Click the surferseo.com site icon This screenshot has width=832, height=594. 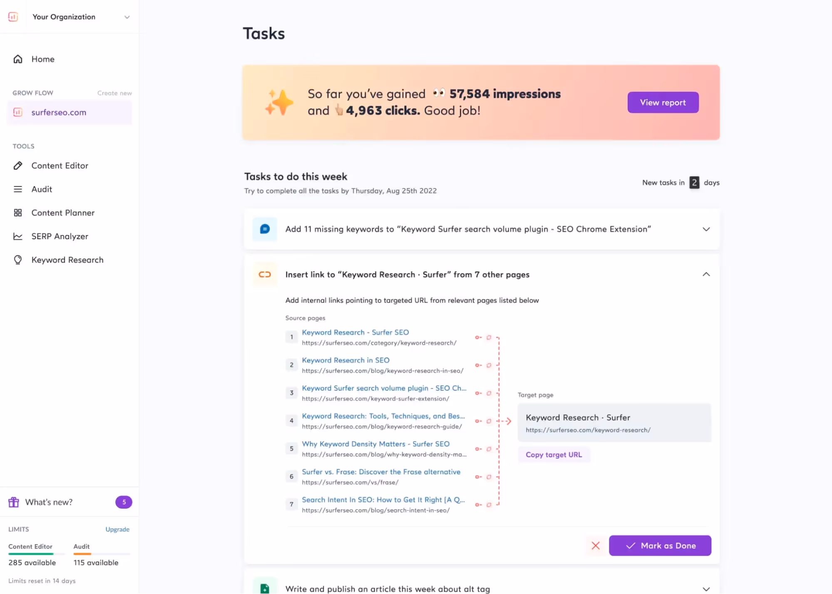point(18,112)
